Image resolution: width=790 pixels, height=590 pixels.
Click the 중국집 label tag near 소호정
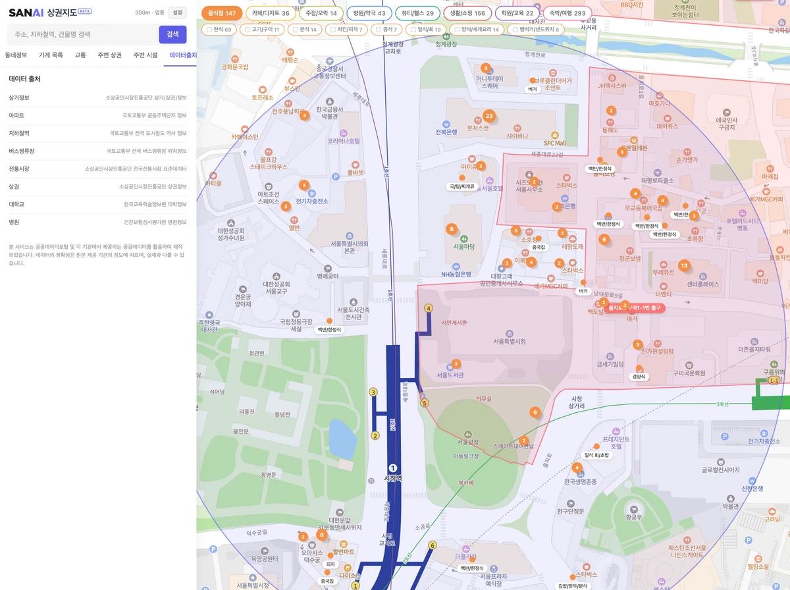pyautogui.click(x=539, y=248)
